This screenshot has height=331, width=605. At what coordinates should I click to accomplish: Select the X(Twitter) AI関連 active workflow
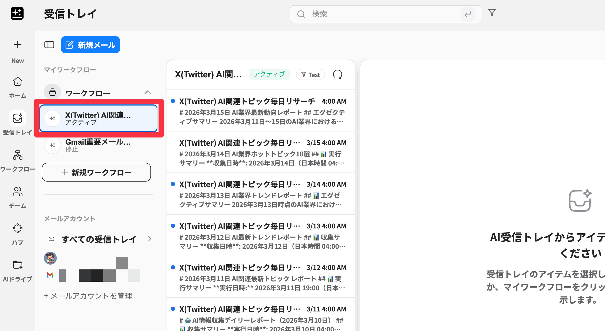pyautogui.click(x=99, y=118)
